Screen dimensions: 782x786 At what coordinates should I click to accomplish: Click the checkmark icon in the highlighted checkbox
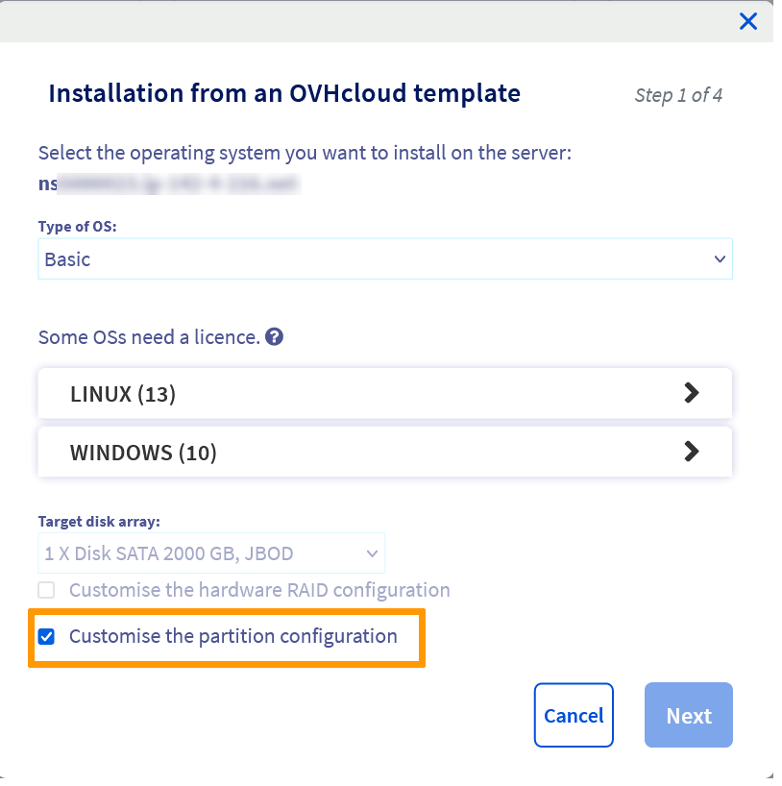tap(46, 636)
